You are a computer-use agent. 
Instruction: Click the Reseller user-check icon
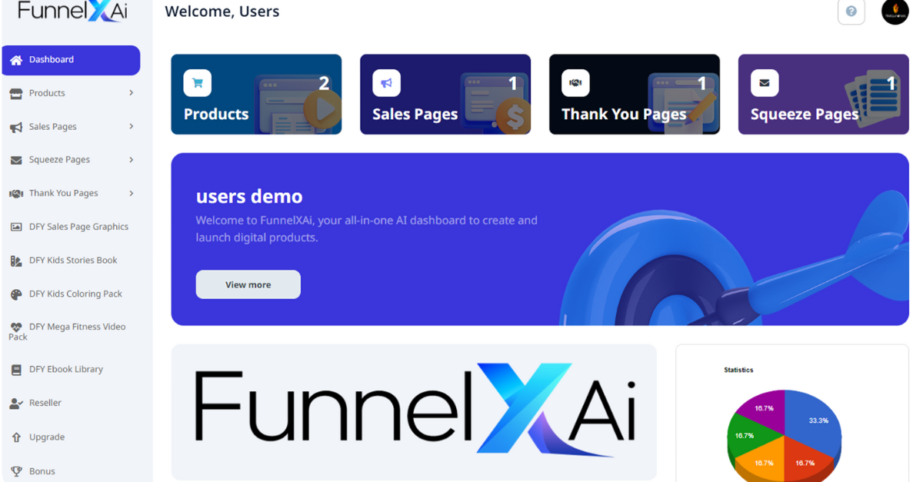[16, 403]
